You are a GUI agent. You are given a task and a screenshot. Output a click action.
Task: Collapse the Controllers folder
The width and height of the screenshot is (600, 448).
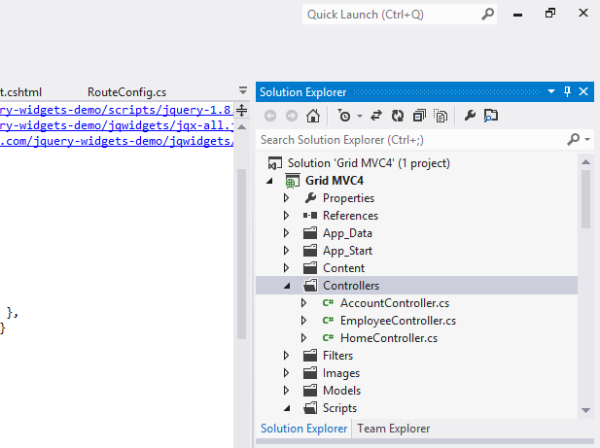(287, 286)
